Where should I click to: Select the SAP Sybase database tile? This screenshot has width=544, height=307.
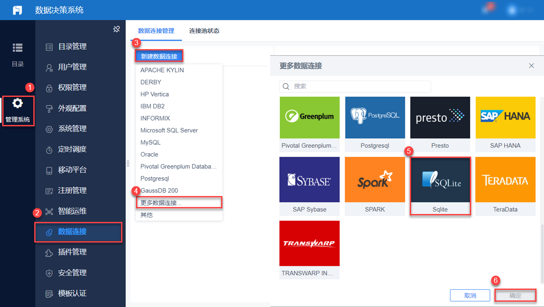click(309, 186)
